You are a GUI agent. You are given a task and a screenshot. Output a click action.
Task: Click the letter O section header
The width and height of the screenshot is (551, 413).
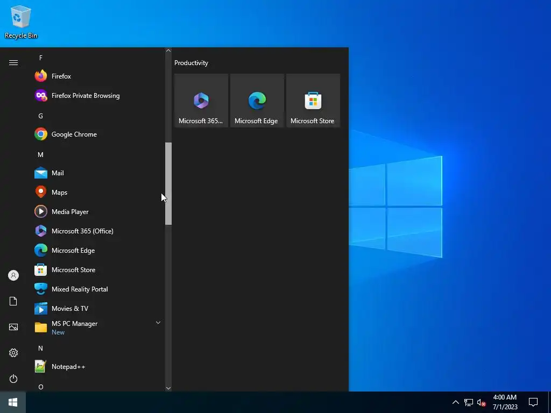click(x=41, y=387)
